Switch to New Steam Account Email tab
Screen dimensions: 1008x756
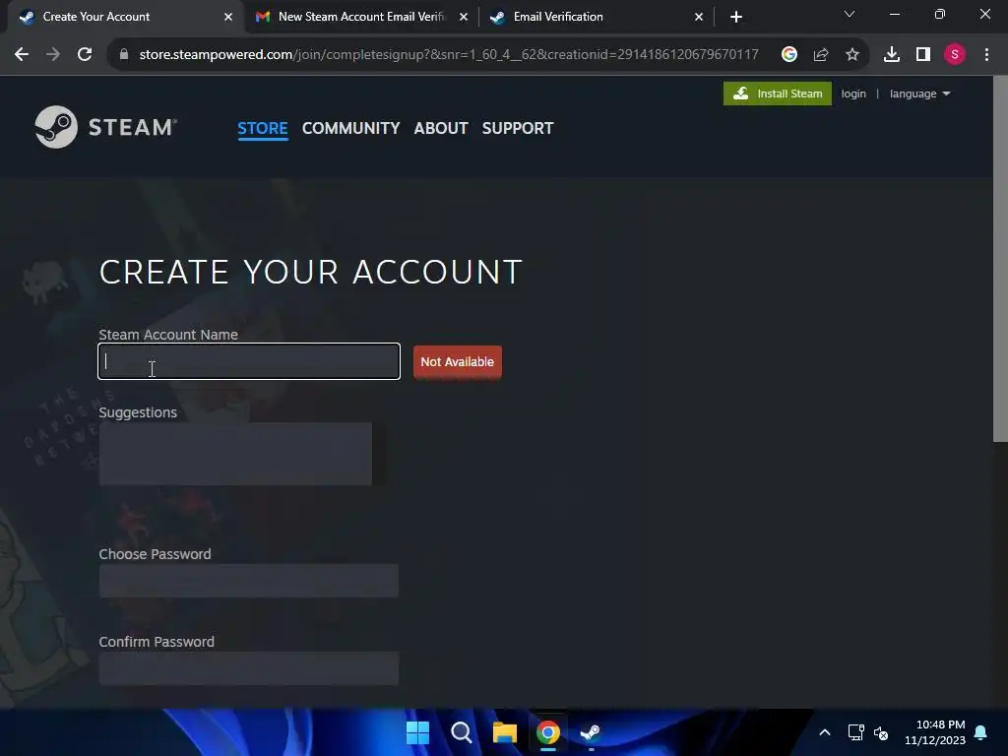361,17
